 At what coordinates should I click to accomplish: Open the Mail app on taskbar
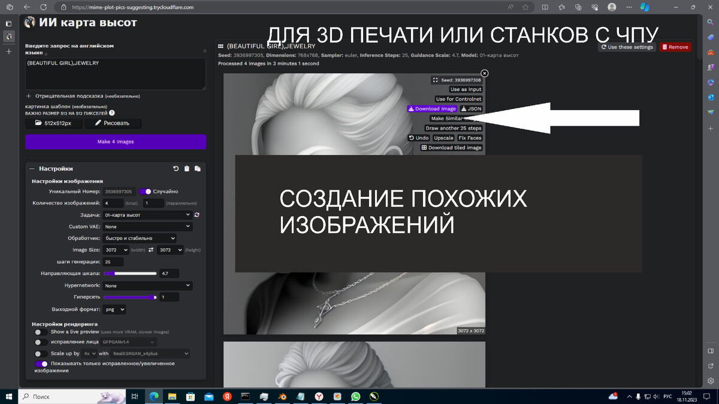(209, 396)
